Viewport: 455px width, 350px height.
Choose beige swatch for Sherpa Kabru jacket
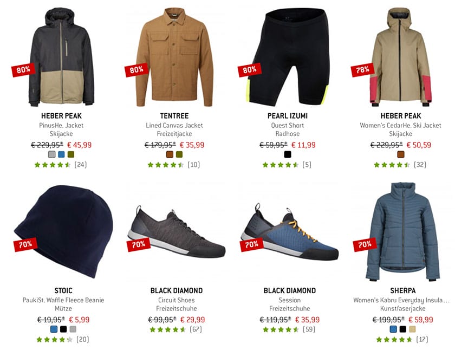pyautogui.click(x=412, y=329)
